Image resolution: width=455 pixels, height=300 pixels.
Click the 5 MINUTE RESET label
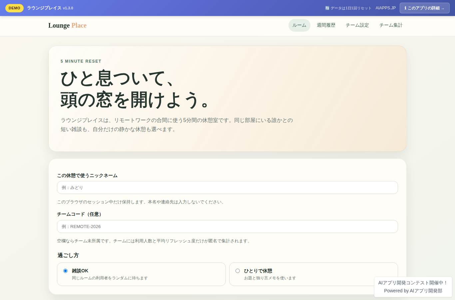coord(81,61)
